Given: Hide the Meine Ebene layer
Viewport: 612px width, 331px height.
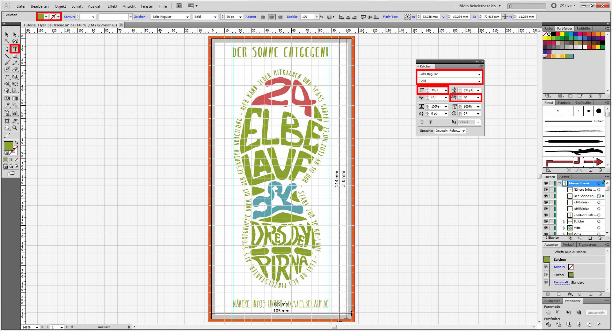Looking at the screenshot, I should [x=546, y=183].
